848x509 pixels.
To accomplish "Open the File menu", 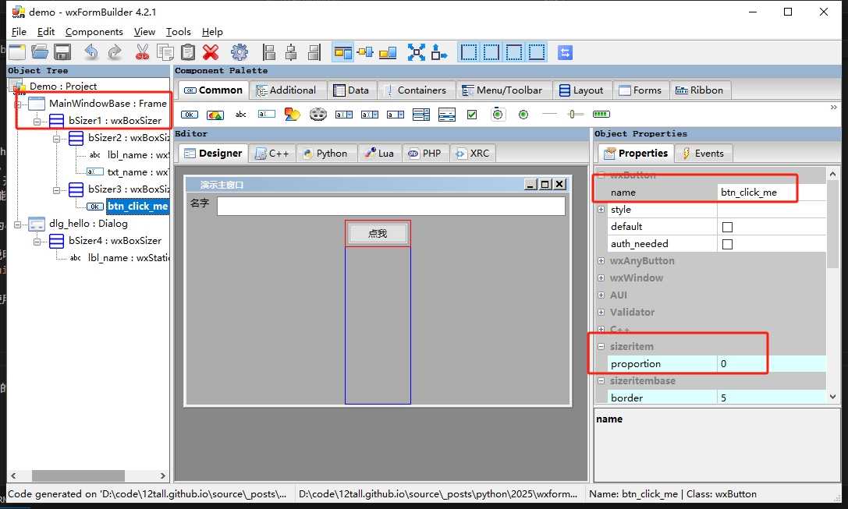I will pos(19,32).
